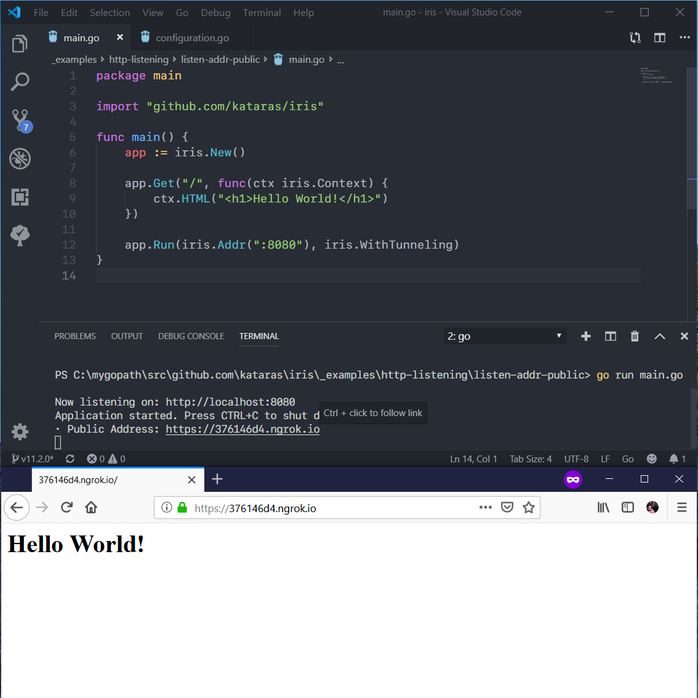This screenshot has height=698, width=698.
Task: Click listen-addr-public breadcrumb segment
Action: coord(220,60)
